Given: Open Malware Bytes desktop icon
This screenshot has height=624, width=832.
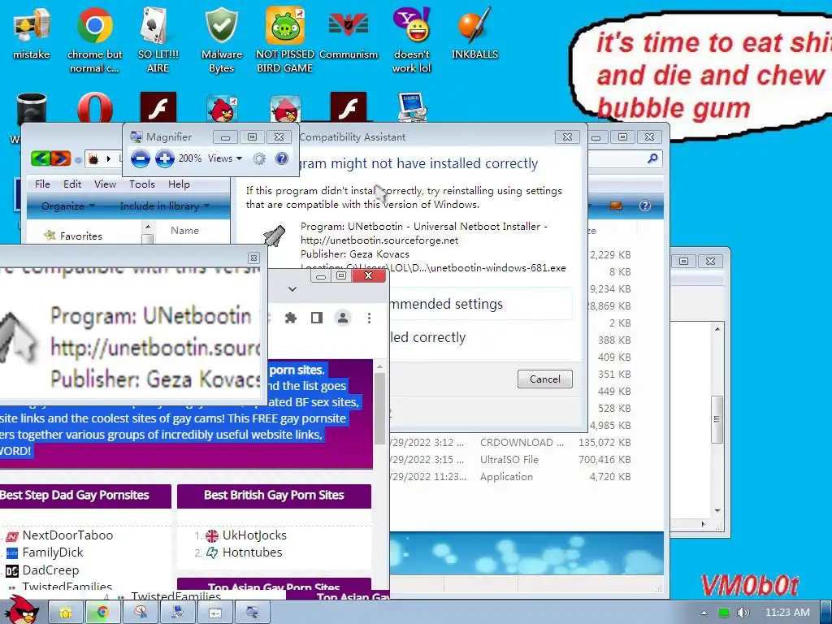Looking at the screenshot, I should point(221,40).
